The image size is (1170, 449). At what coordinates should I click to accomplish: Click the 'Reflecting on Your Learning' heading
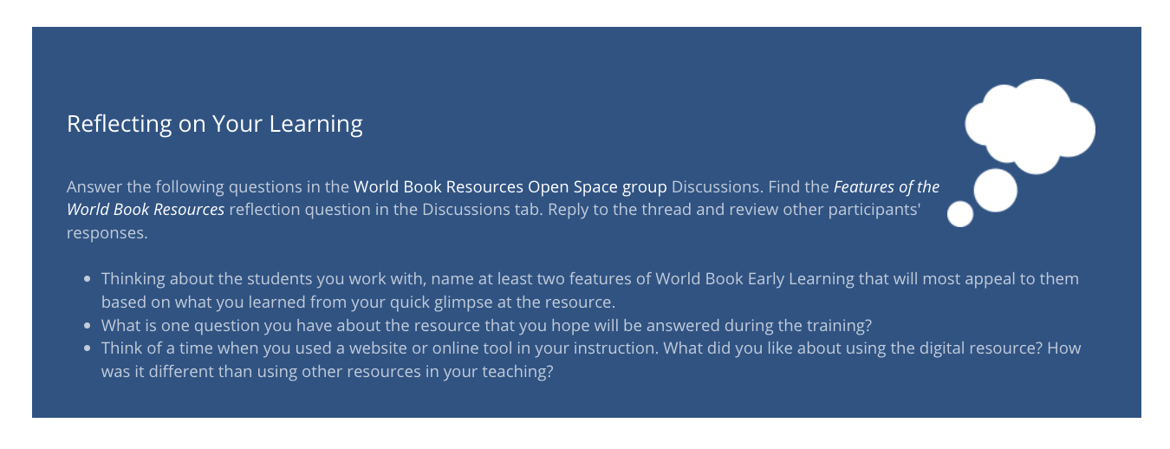click(215, 124)
